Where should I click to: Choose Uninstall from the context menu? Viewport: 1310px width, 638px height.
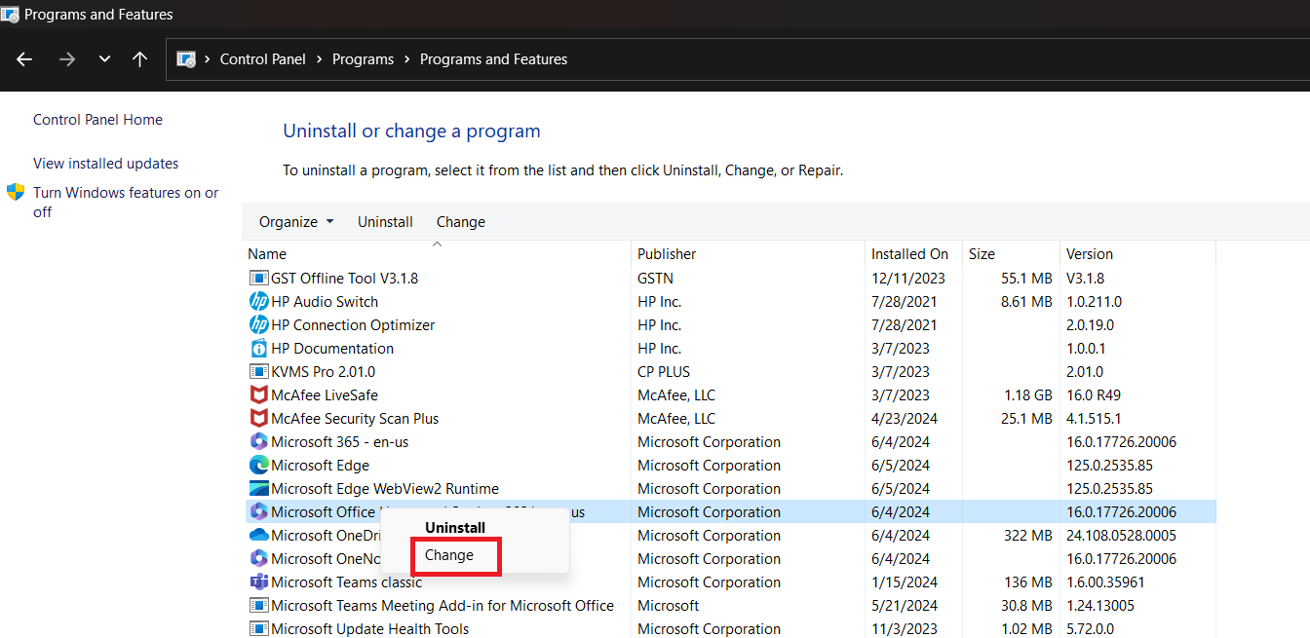click(455, 528)
